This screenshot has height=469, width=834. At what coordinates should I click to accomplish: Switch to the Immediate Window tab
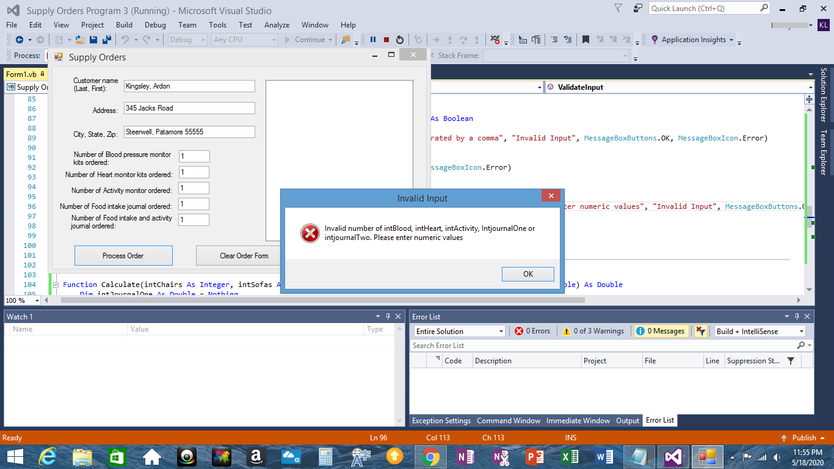pos(578,421)
